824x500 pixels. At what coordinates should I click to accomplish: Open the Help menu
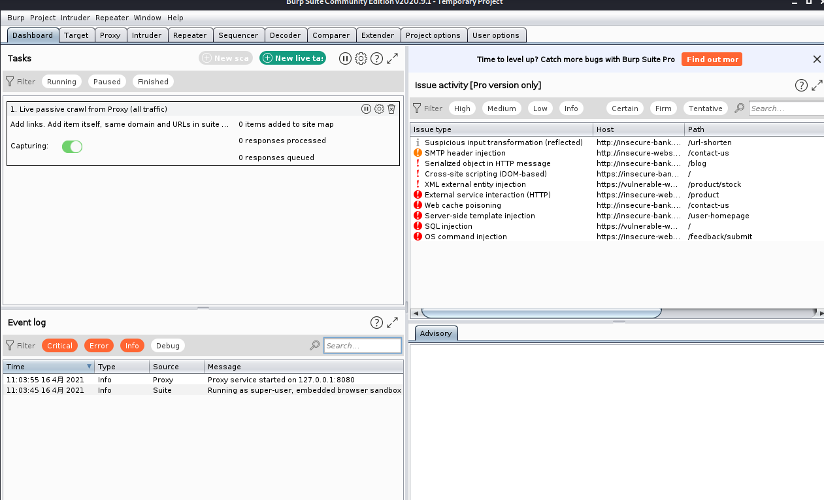[x=175, y=18]
